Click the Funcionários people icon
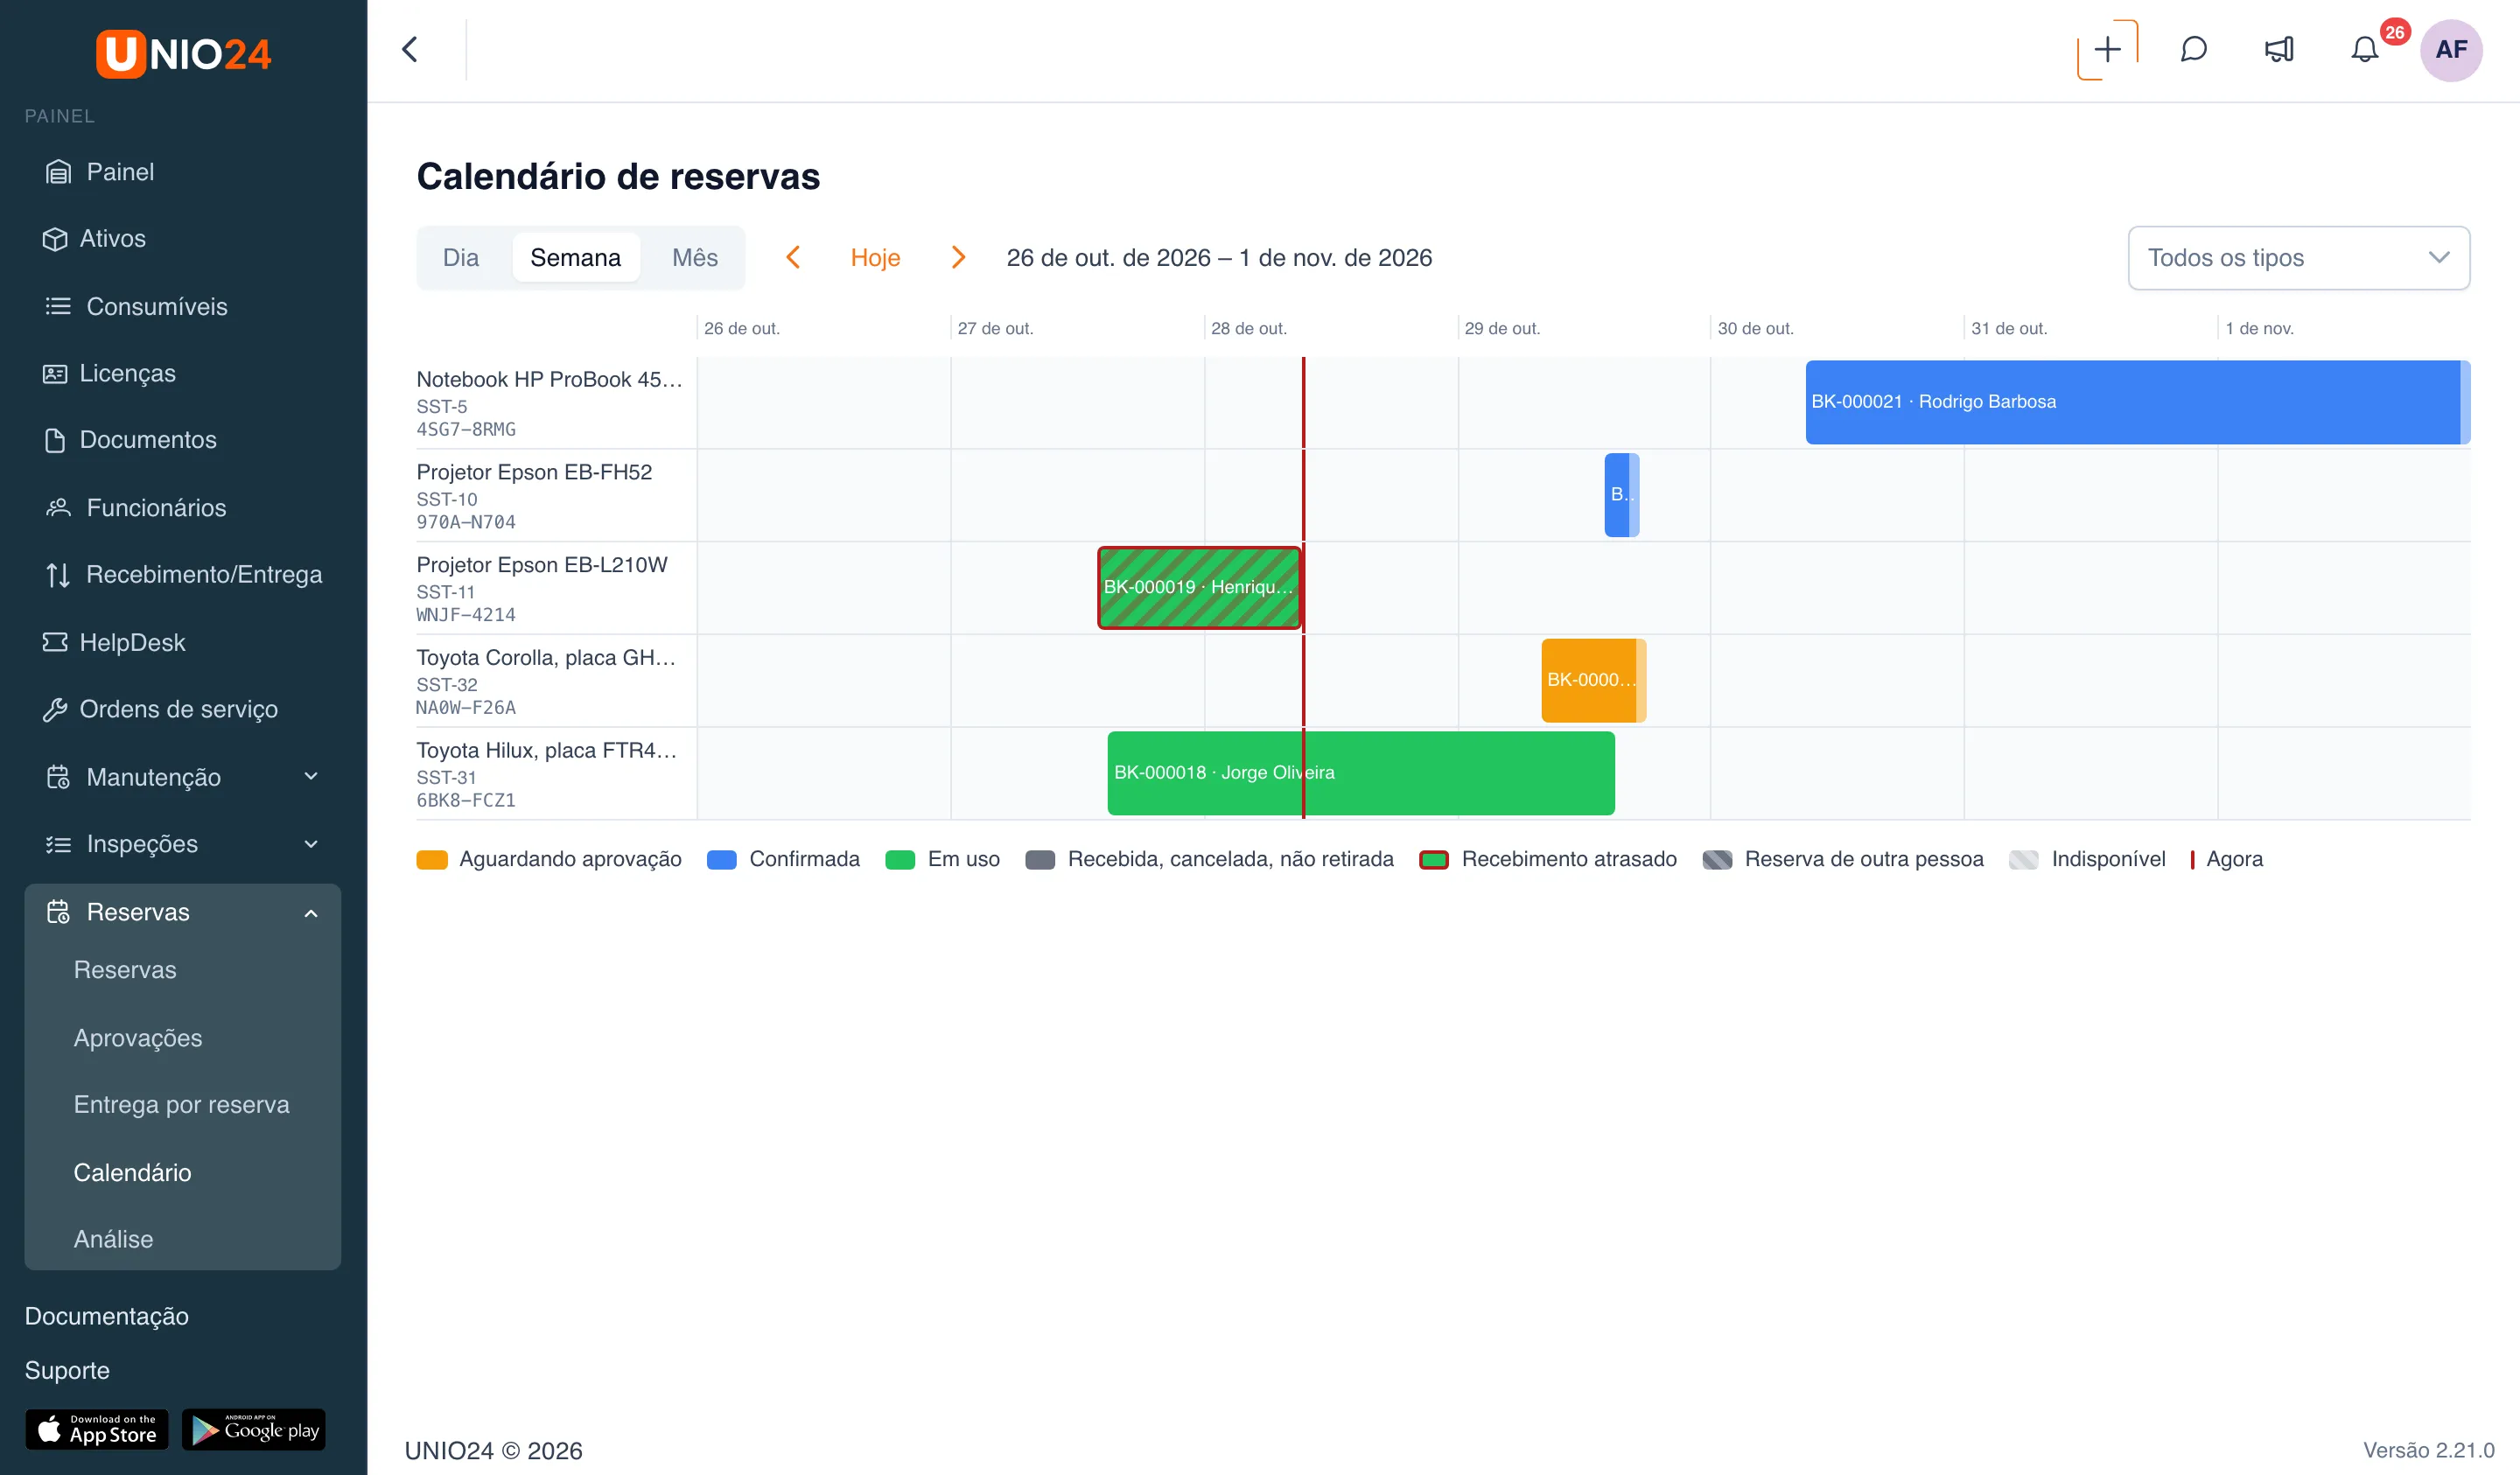 pyautogui.click(x=58, y=508)
